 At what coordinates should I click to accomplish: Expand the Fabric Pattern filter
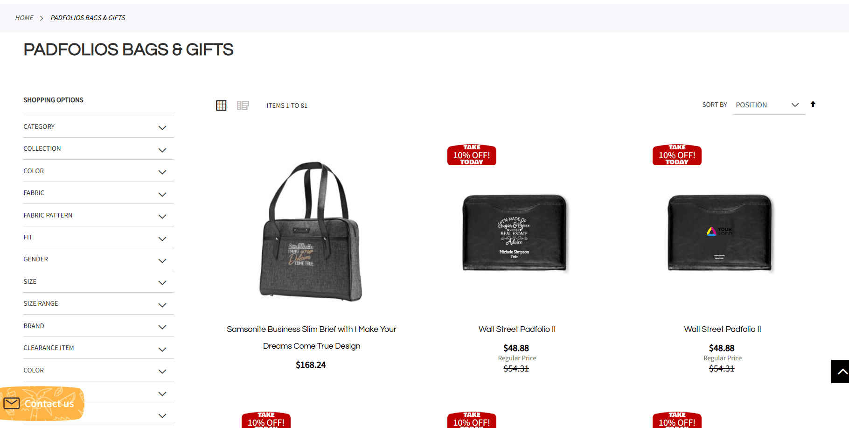[98, 215]
